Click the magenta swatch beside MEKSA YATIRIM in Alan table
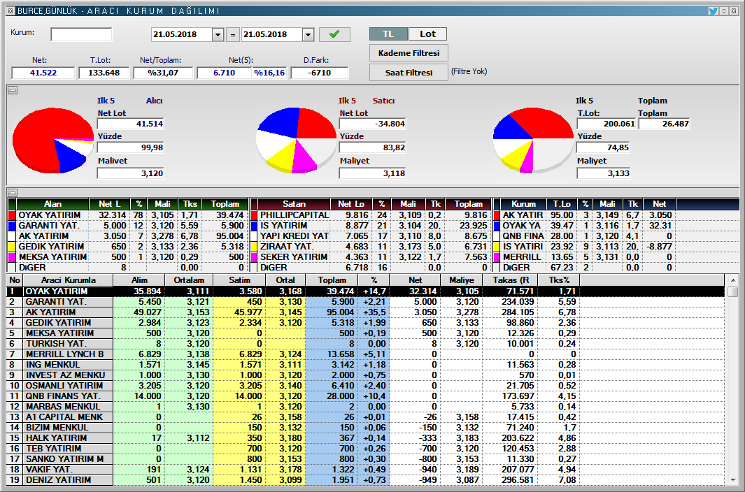Viewport: 745px width, 492px height. click(13, 257)
